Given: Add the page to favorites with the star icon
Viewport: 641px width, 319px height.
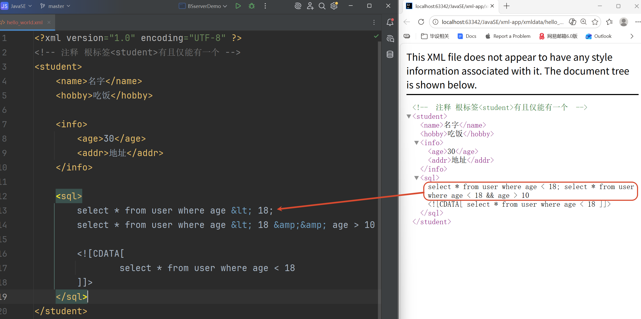Looking at the screenshot, I should click(x=595, y=22).
